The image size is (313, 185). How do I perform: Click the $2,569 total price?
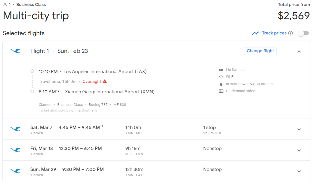(294, 16)
